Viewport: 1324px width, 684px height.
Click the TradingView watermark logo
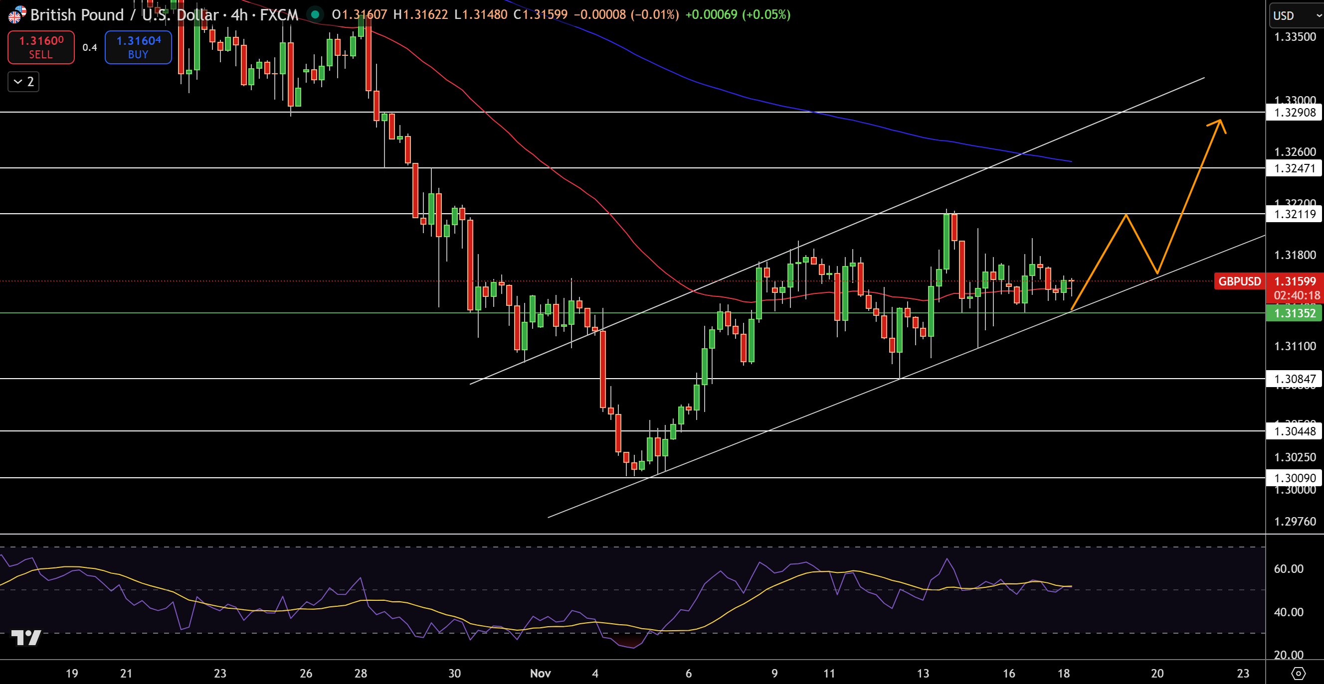pos(26,638)
